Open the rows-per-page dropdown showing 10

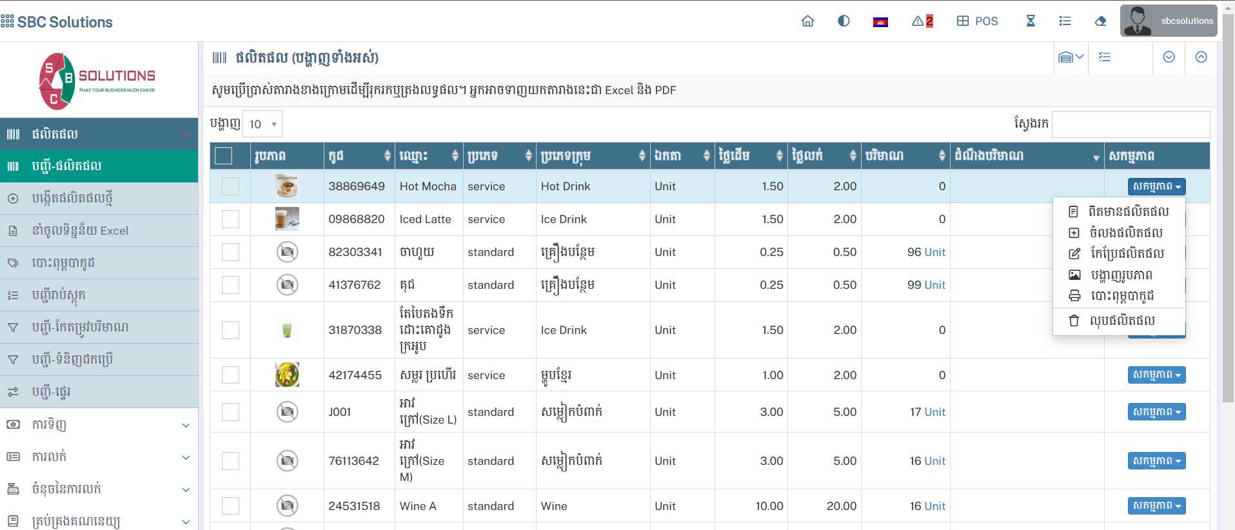[262, 124]
